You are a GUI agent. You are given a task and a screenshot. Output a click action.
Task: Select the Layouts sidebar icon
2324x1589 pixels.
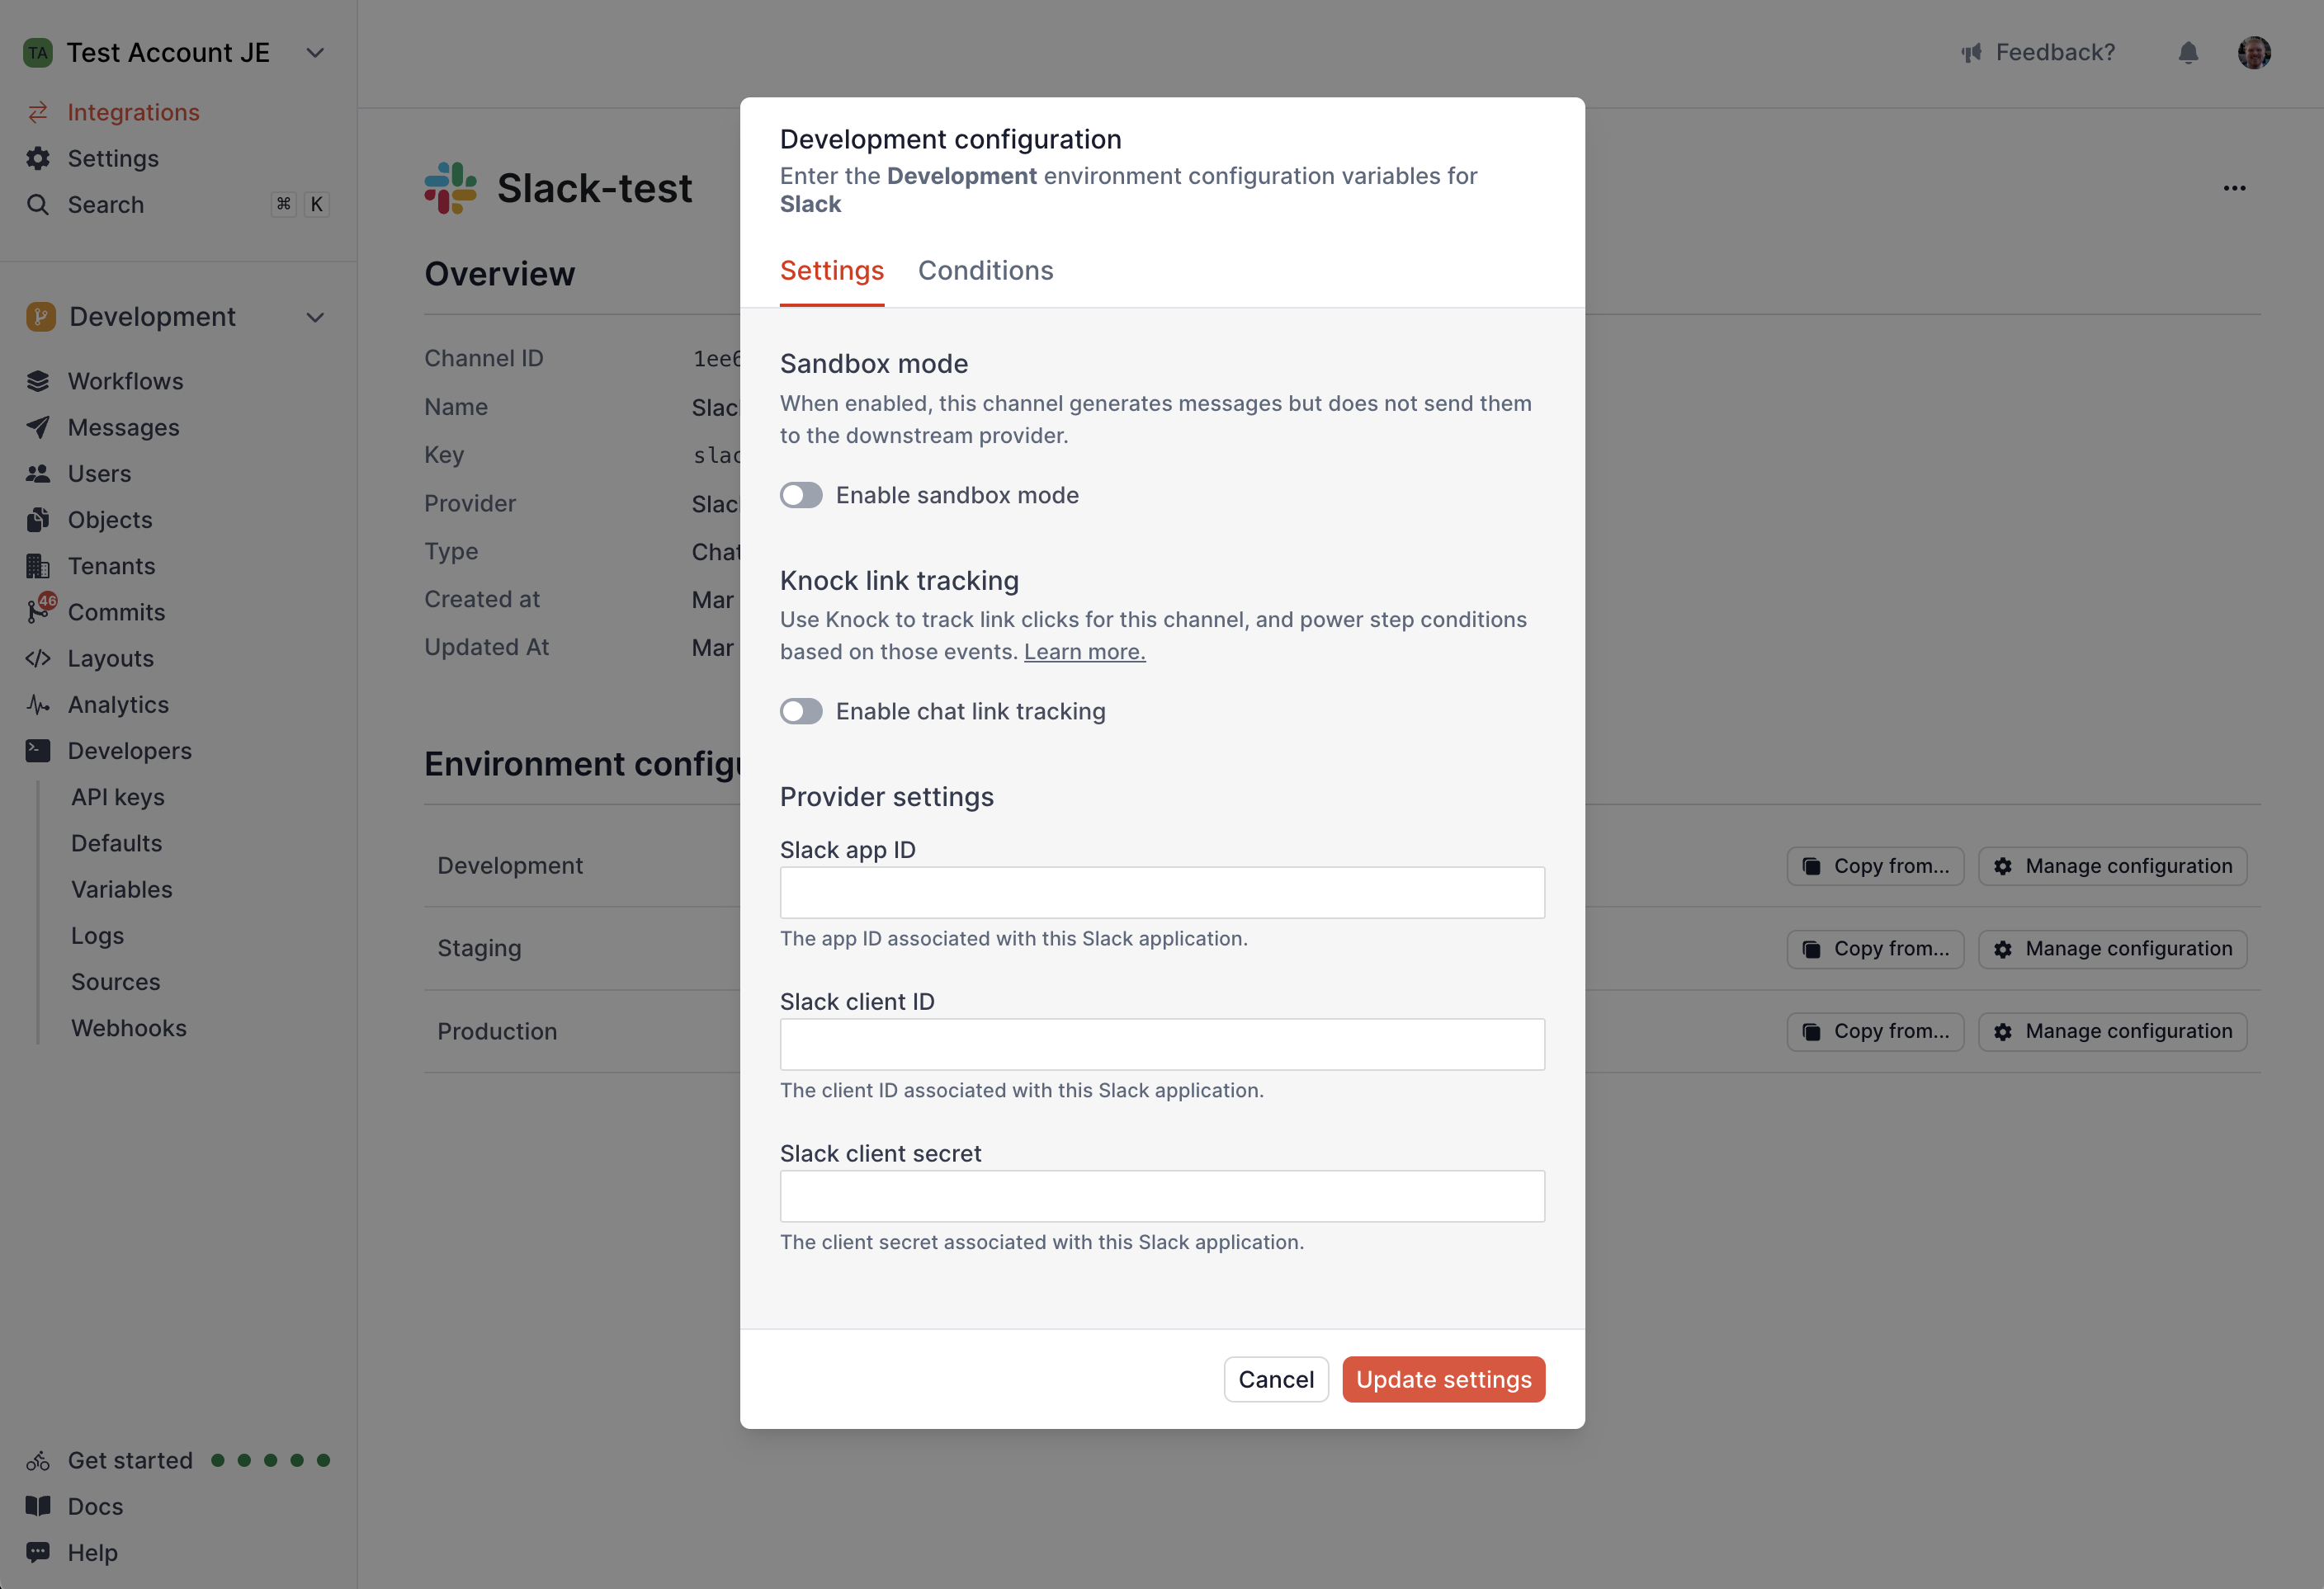(x=38, y=658)
